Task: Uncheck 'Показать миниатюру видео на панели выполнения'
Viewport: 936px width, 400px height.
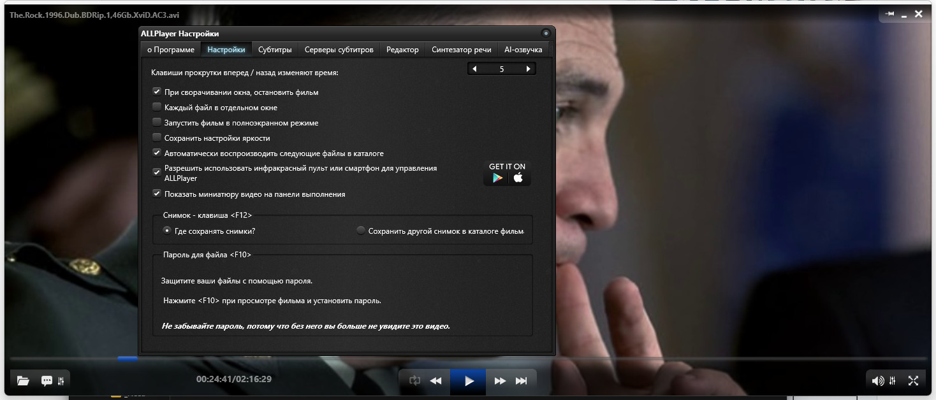Action: [157, 194]
